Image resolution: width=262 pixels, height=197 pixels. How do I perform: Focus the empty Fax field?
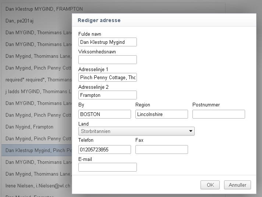[x=162, y=149]
